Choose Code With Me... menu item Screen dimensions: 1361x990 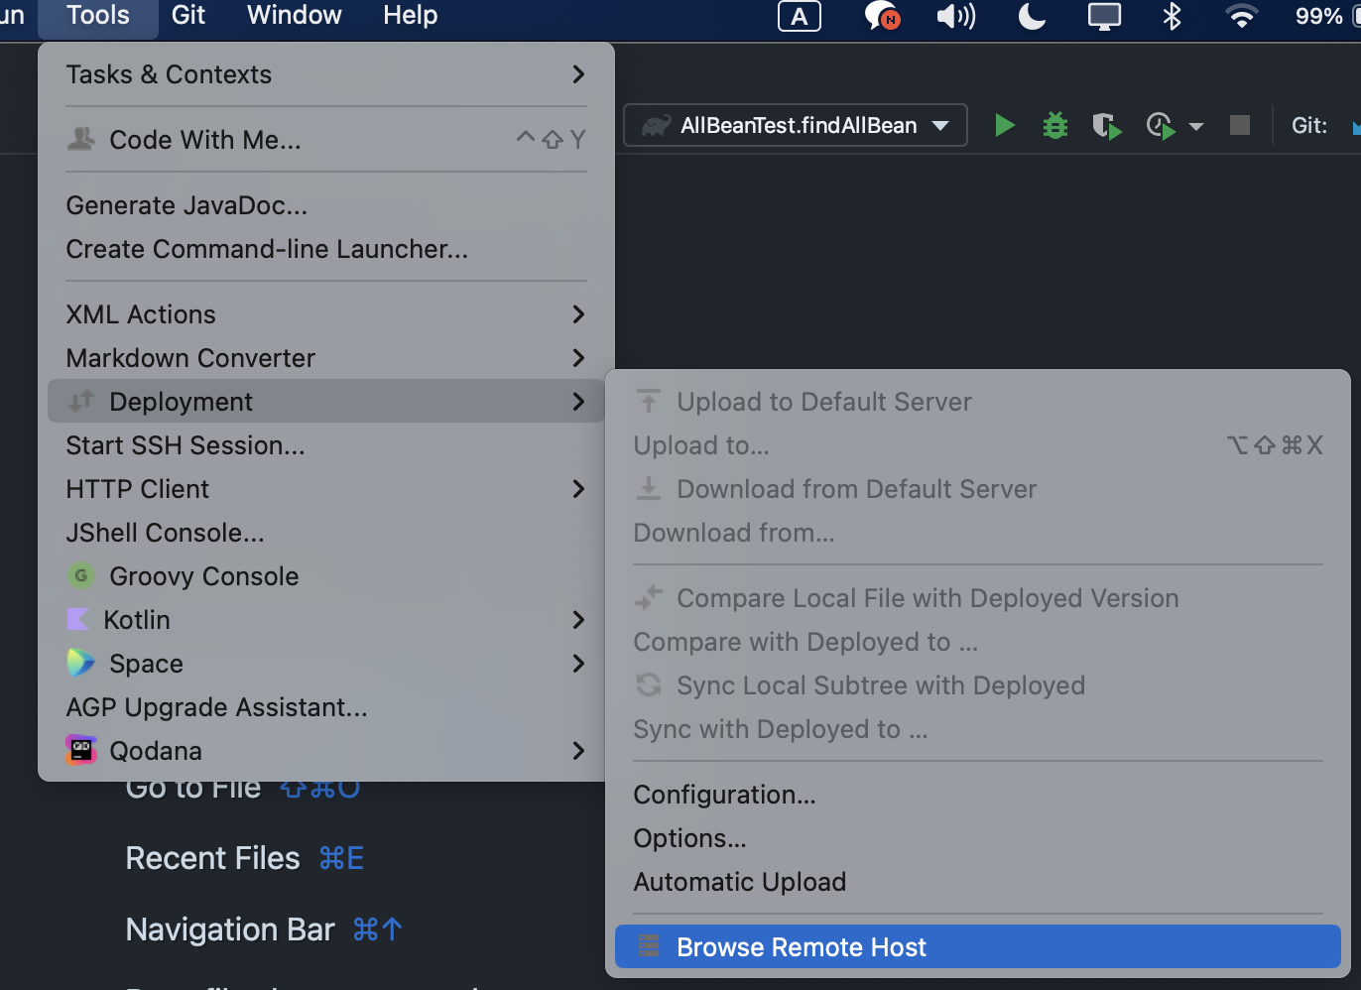326,140
